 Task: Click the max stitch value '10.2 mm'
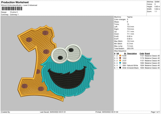pyautogui.click(x=130, y=41)
